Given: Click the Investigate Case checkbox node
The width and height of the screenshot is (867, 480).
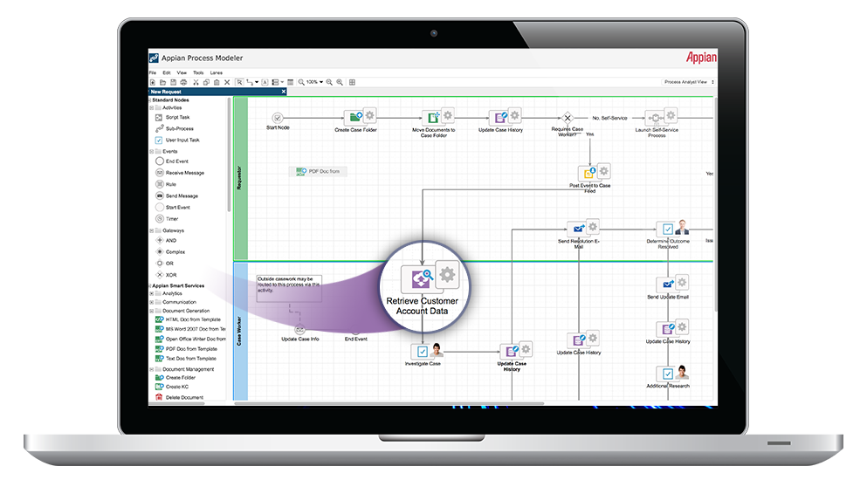Looking at the screenshot, I should [423, 351].
